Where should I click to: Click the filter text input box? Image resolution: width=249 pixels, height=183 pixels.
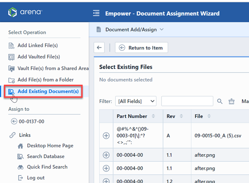187,101
